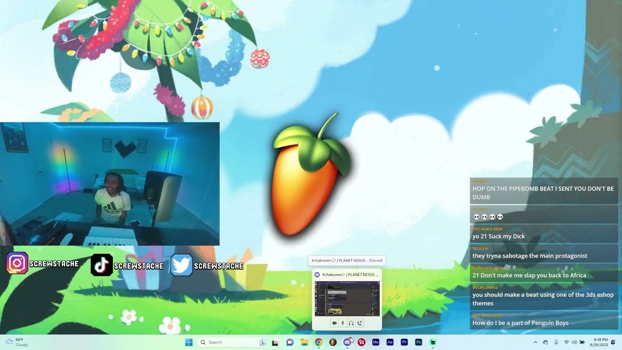Click the microphone tray icon
The width and height of the screenshot is (622, 350).
(x=556, y=342)
